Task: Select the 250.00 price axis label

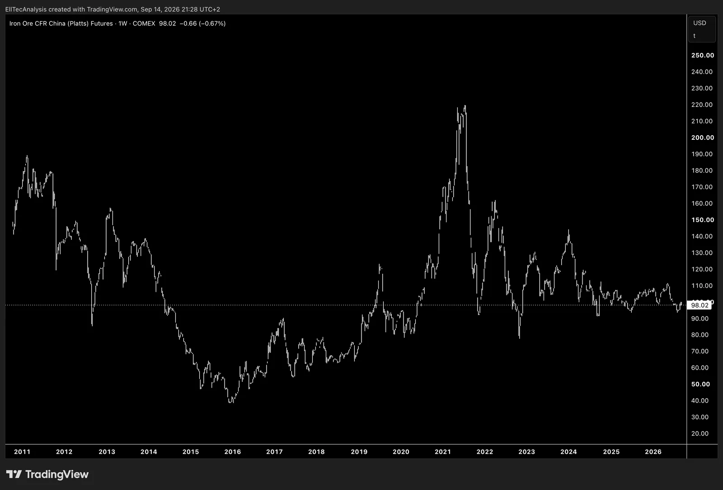Action: click(703, 55)
